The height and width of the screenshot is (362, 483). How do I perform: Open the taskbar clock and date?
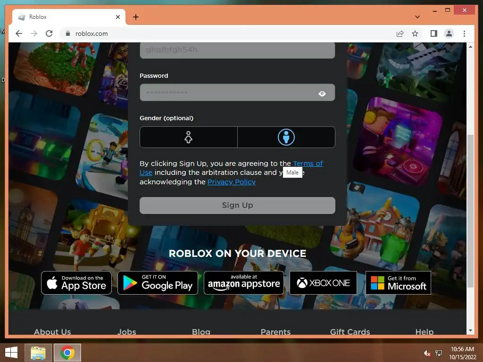click(x=462, y=353)
